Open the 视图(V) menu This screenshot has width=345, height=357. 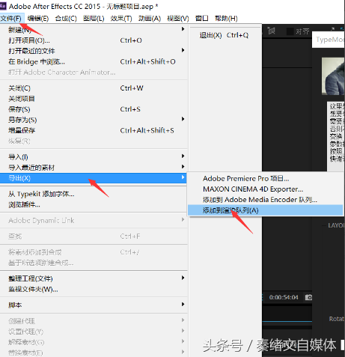click(178, 18)
